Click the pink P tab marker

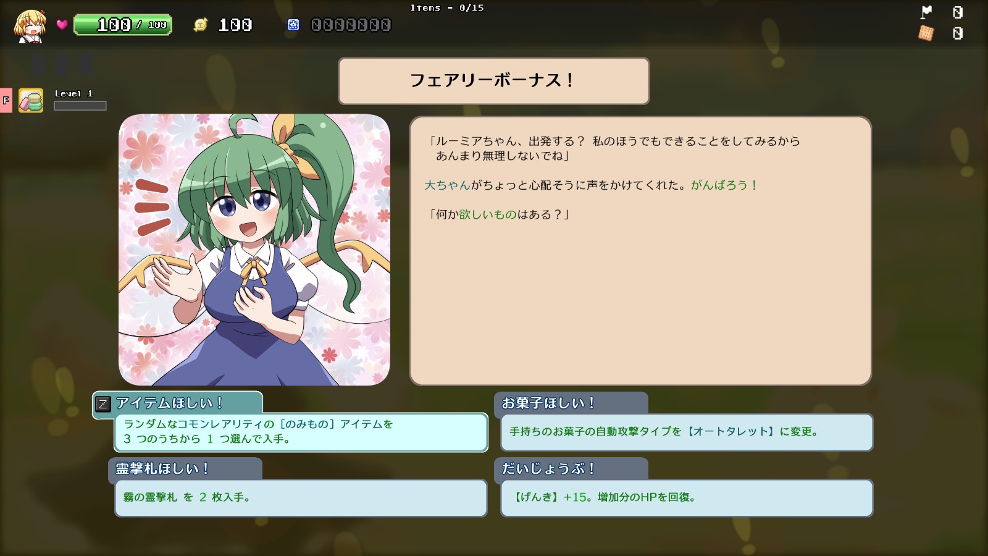[x=6, y=100]
